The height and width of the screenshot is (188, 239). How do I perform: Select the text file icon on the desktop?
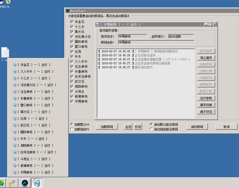[5, 53]
